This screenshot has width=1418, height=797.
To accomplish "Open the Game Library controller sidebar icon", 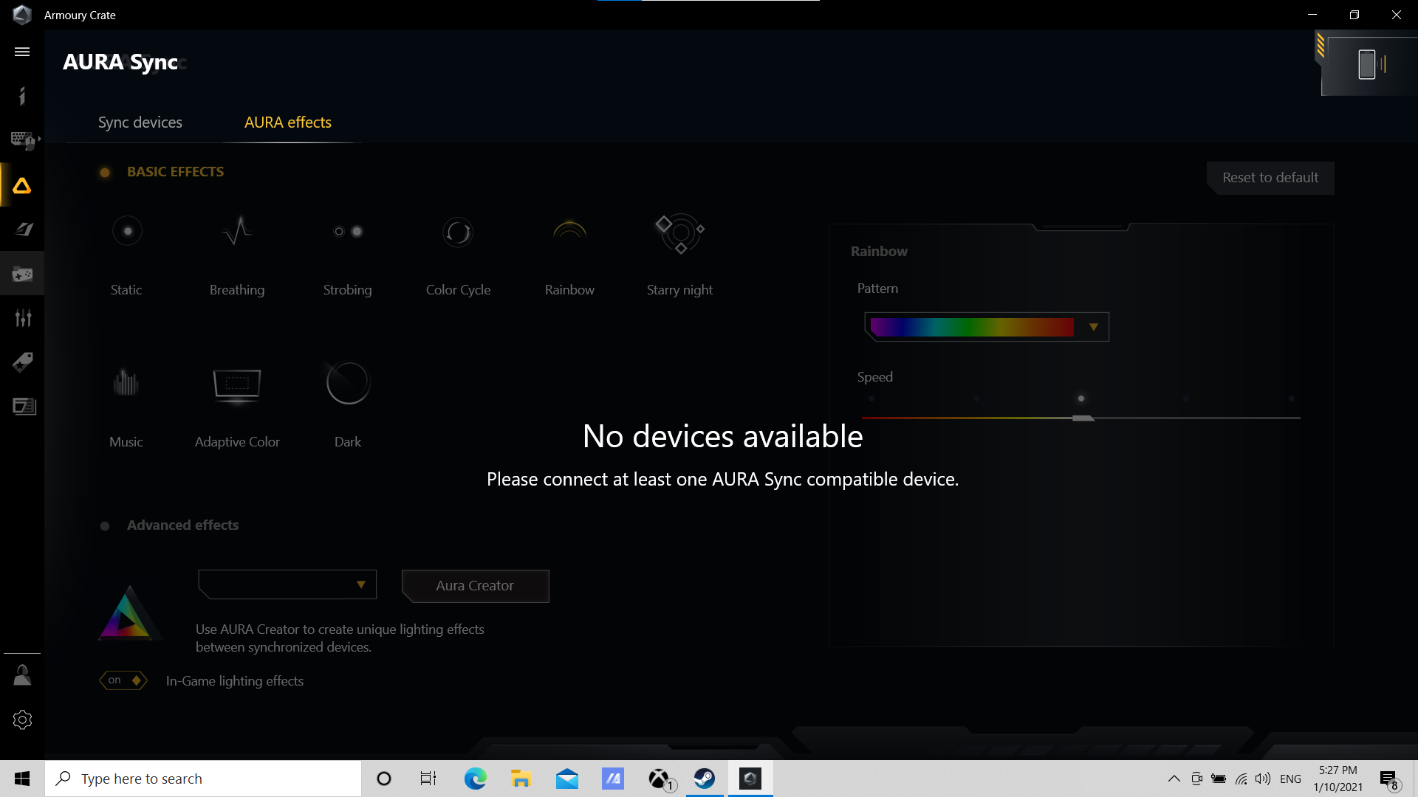I will pyautogui.click(x=22, y=274).
